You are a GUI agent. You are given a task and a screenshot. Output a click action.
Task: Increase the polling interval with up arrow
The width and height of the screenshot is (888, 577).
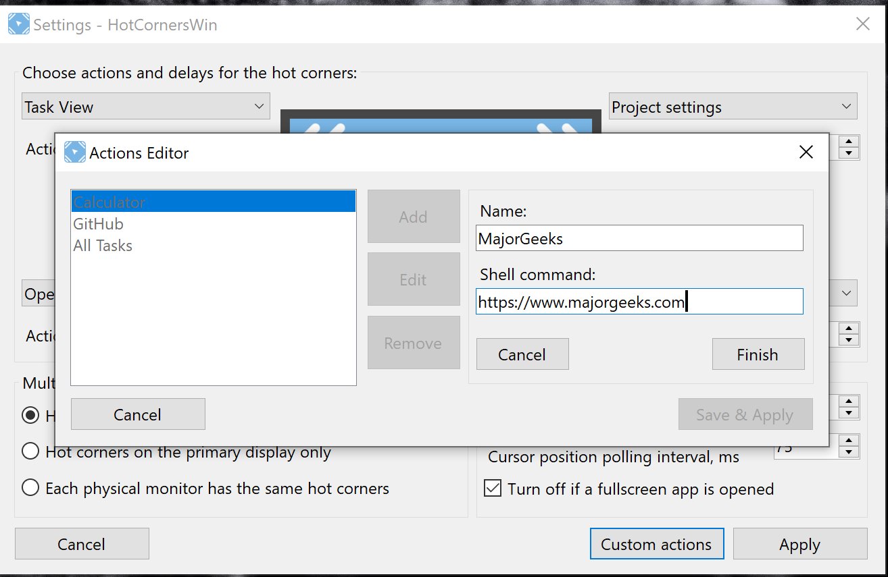(849, 440)
